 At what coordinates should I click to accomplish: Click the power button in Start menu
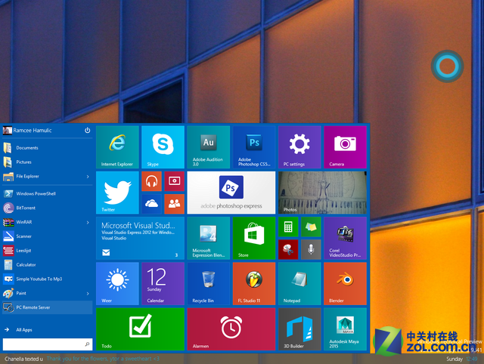coord(88,131)
